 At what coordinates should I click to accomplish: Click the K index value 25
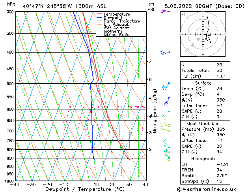tap(219, 65)
